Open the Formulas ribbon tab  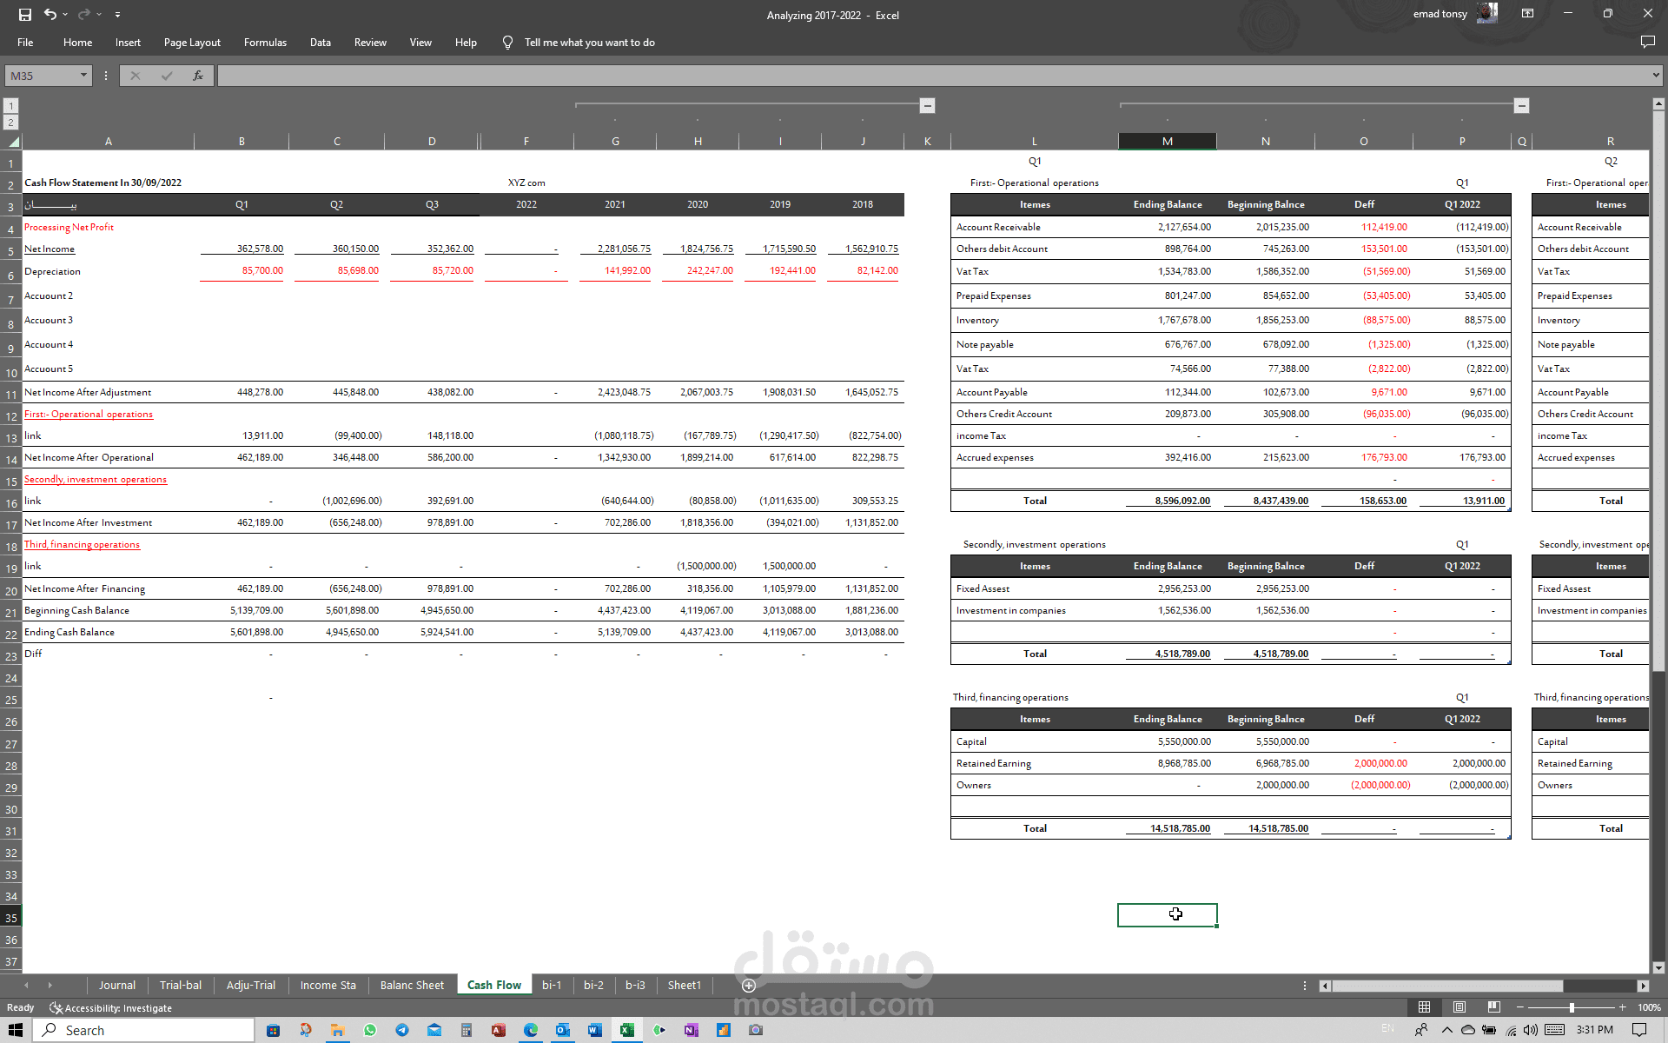pos(265,42)
